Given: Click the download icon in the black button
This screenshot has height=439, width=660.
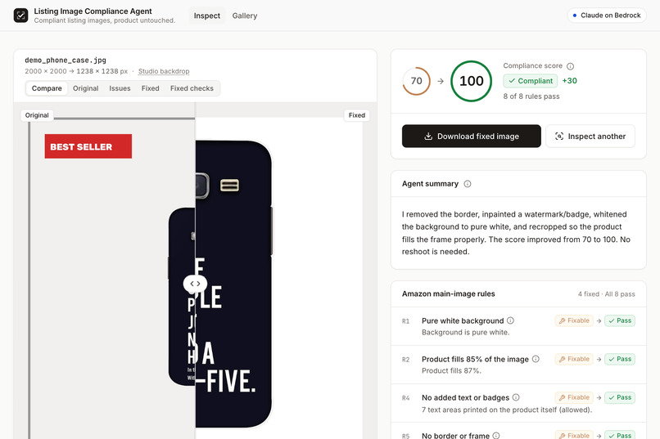Looking at the screenshot, I should [428, 136].
